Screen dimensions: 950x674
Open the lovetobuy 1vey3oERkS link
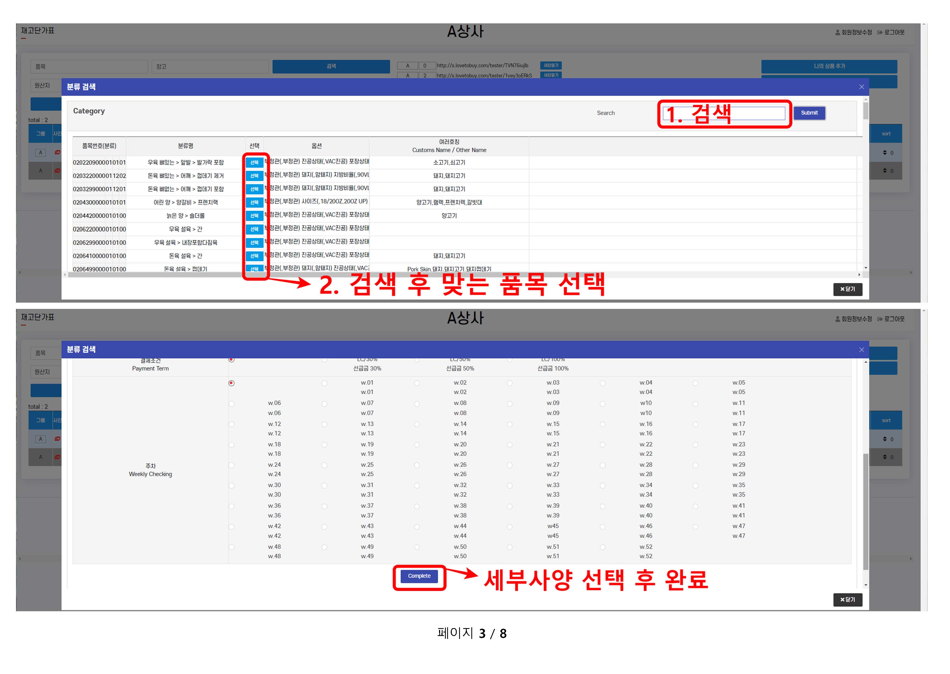484,76
